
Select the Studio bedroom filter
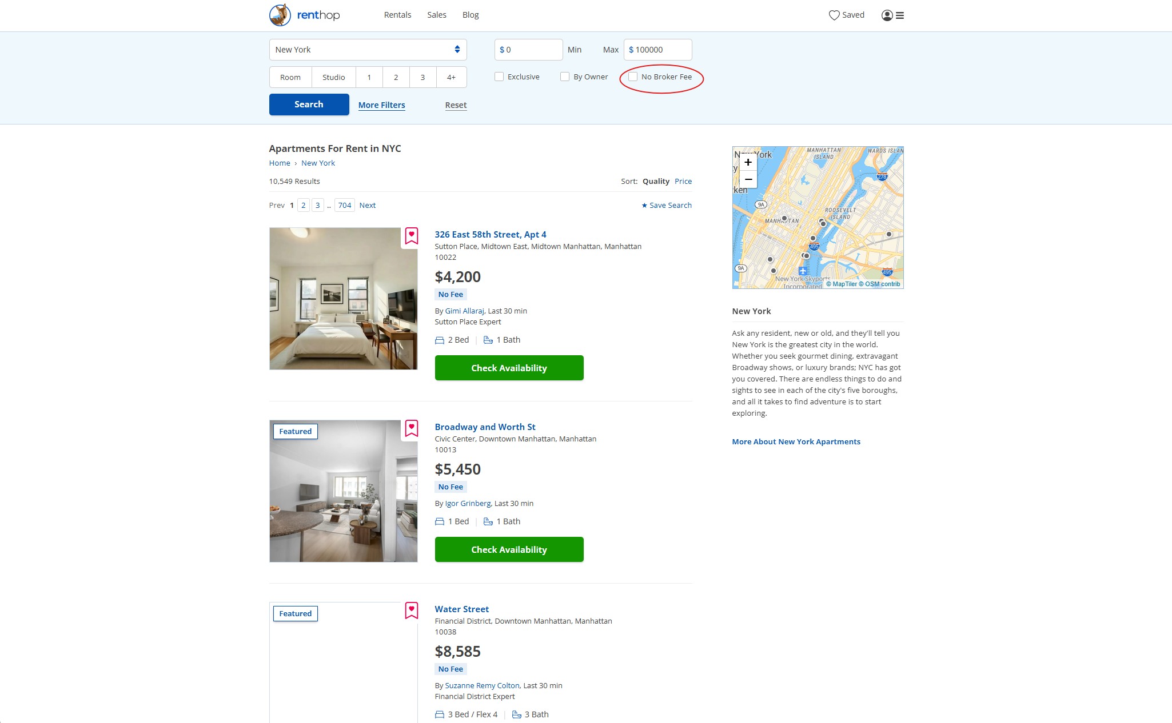point(334,77)
